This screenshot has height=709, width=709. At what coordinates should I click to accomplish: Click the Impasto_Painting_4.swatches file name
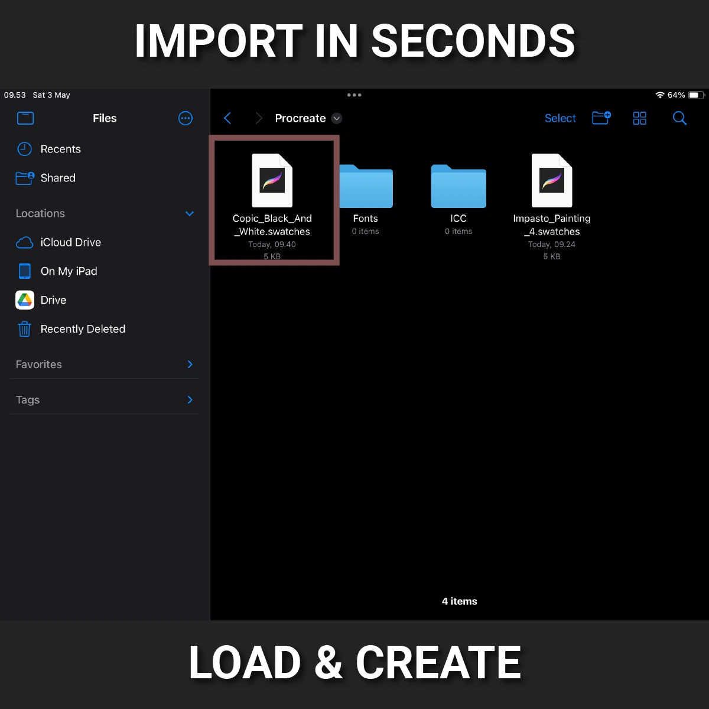[x=552, y=225]
